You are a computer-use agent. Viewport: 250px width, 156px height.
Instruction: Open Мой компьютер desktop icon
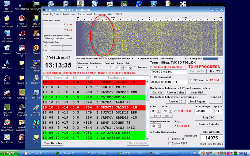click(x=7, y=6)
